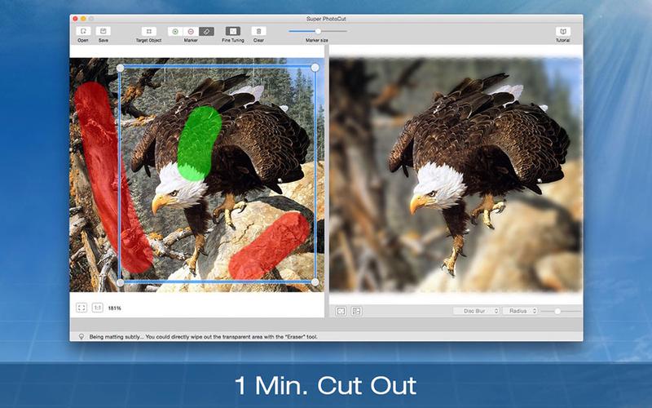
Task: Open the Disc Blur dropdown
Action: pyautogui.click(x=477, y=311)
